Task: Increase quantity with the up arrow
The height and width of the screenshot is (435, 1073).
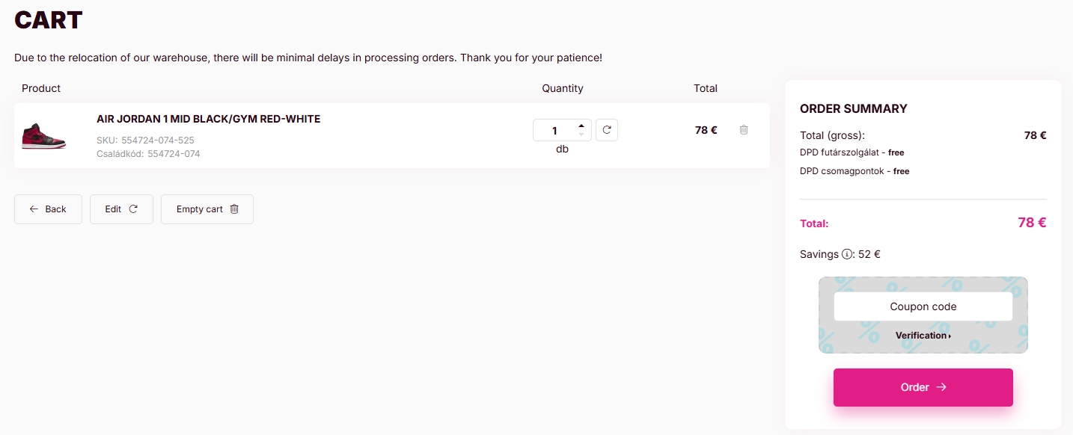Action: click(581, 126)
